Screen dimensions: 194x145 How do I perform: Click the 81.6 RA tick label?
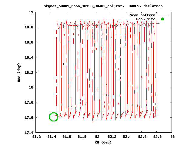point(67,137)
